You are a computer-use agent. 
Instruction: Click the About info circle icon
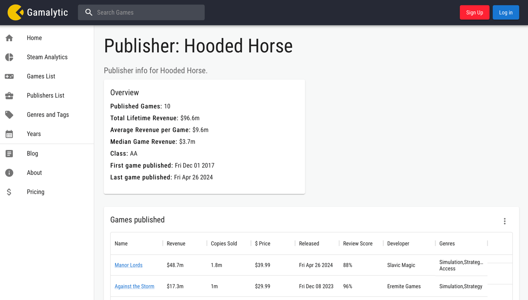click(x=9, y=173)
